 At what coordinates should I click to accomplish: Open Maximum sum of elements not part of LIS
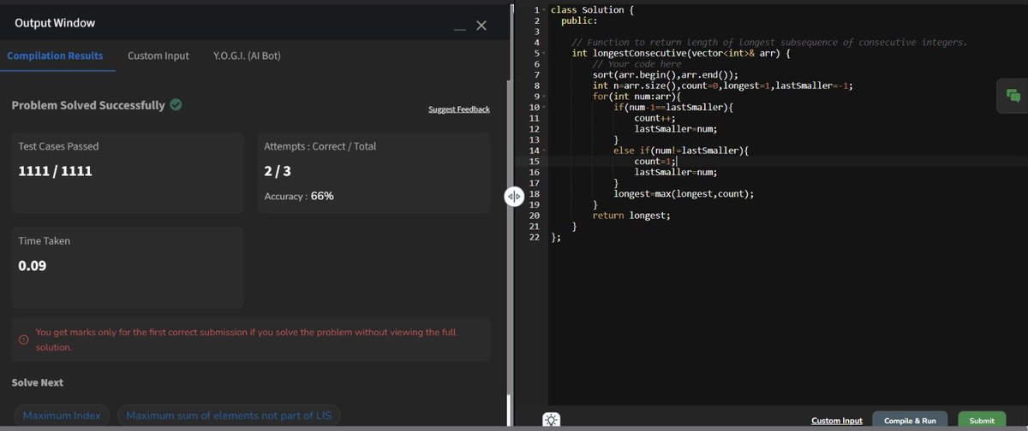pyautogui.click(x=229, y=416)
